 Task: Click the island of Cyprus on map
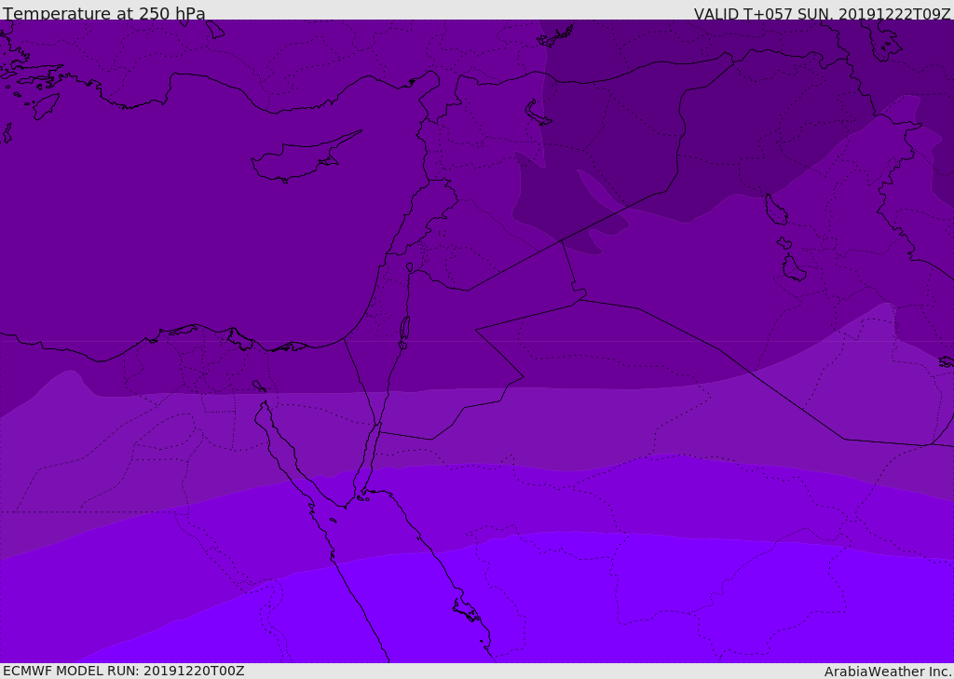(x=305, y=158)
